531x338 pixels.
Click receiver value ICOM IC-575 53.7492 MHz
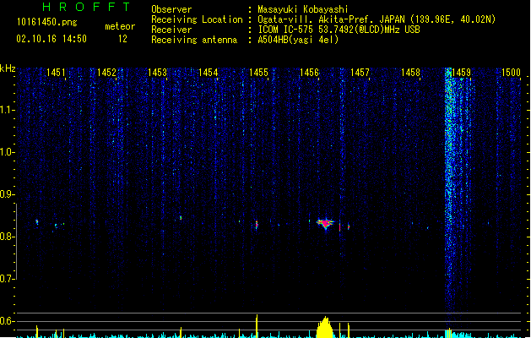(339, 30)
